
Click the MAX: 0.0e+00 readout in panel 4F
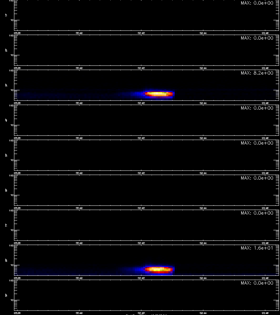click(x=257, y=108)
